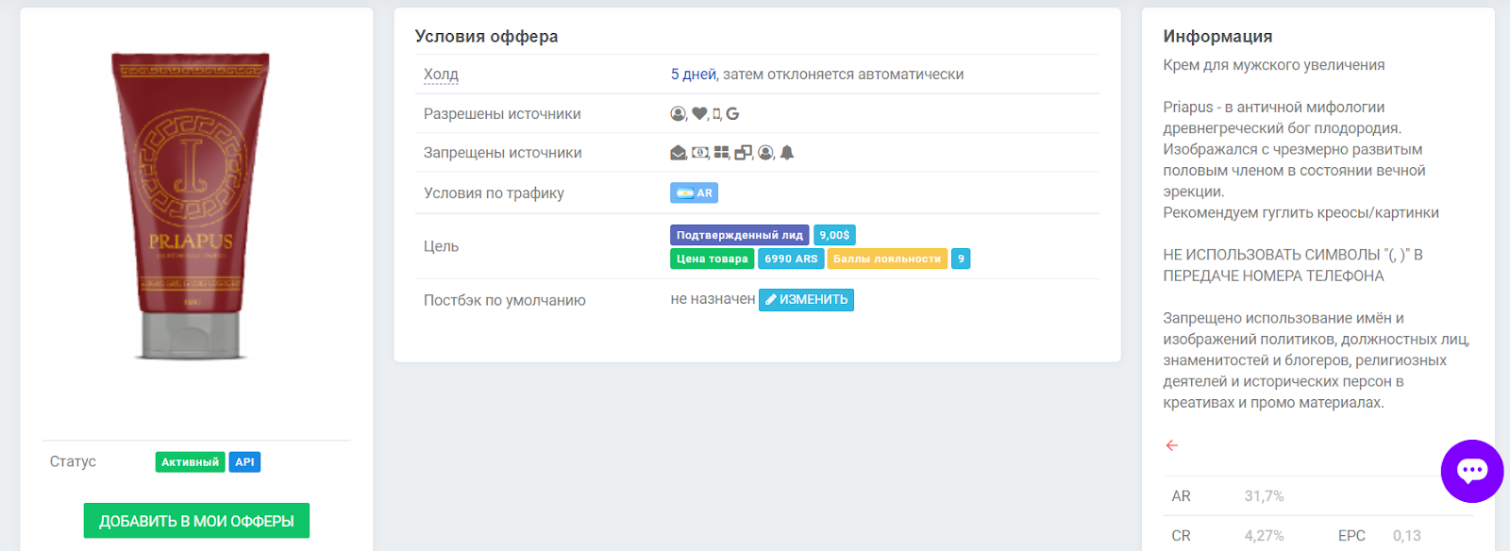Click the AR 31,7% value
Viewport: 1510px width, 551px height.
click(1264, 496)
